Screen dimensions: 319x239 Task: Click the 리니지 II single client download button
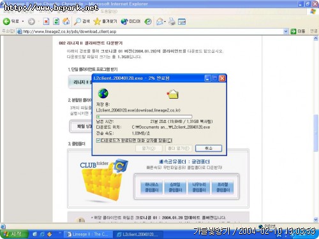(x=80, y=82)
